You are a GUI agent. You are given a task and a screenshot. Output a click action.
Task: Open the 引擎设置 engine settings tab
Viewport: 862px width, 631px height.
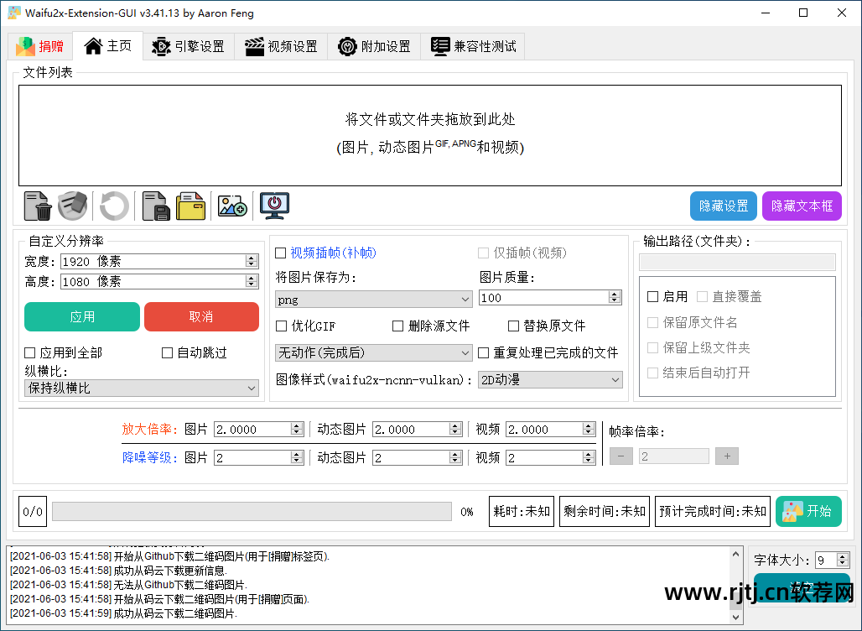click(189, 46)
